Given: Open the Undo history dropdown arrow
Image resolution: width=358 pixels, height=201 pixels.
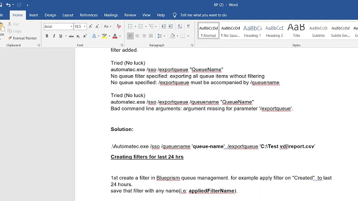Looking at the screenshot, I should 13,5.
